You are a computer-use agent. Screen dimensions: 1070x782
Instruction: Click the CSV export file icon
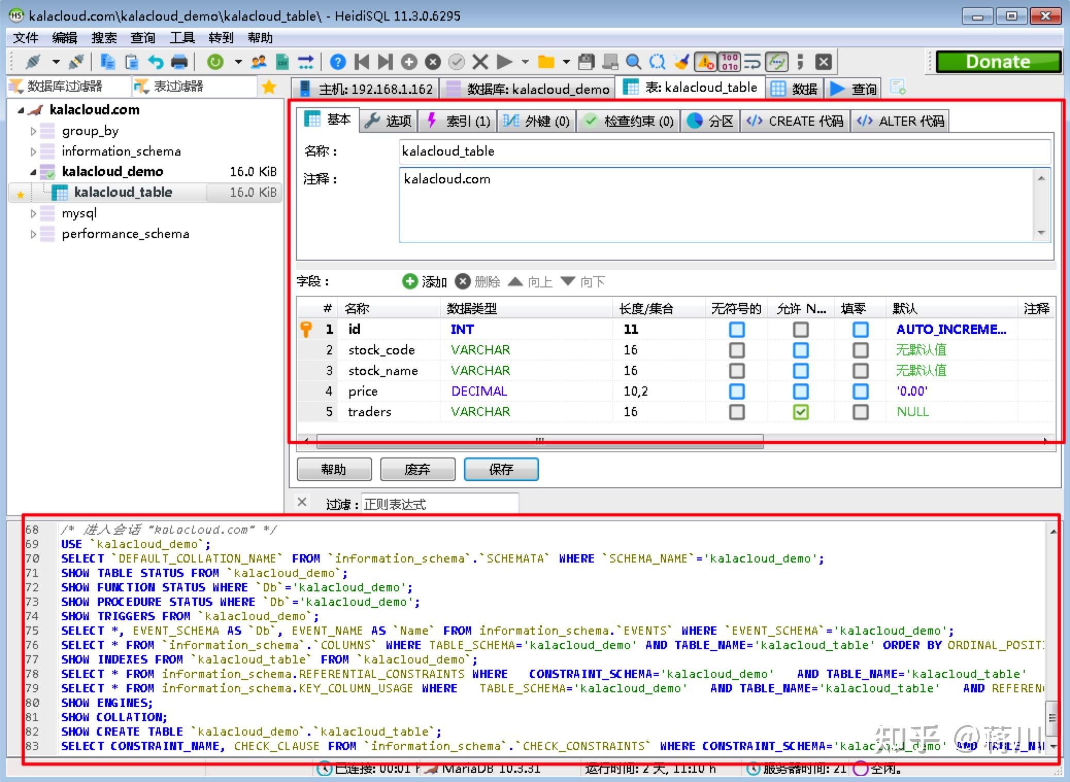[282, 62]
